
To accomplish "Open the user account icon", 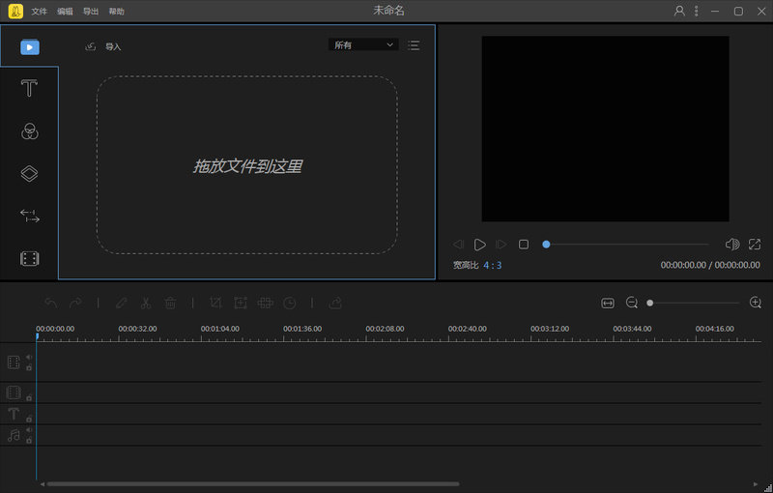I will click(679, 11).
